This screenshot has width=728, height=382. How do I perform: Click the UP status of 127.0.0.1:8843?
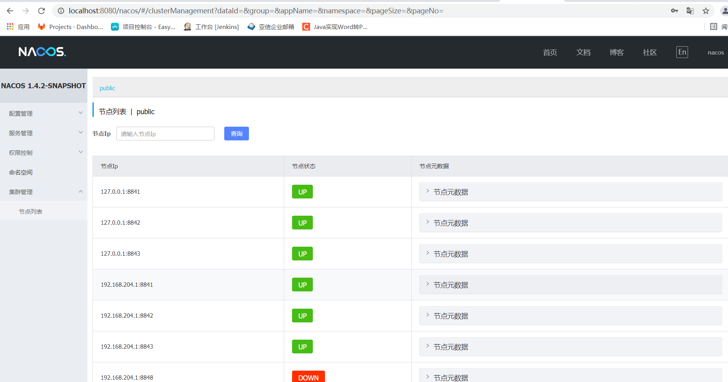[x=302, y=254]
